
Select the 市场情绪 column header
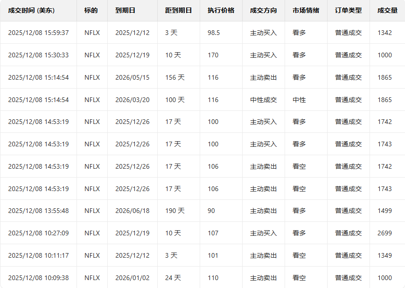pos(306,10)
